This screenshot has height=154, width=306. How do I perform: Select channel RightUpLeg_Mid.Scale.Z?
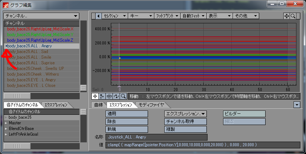click(x=41, y=40)
